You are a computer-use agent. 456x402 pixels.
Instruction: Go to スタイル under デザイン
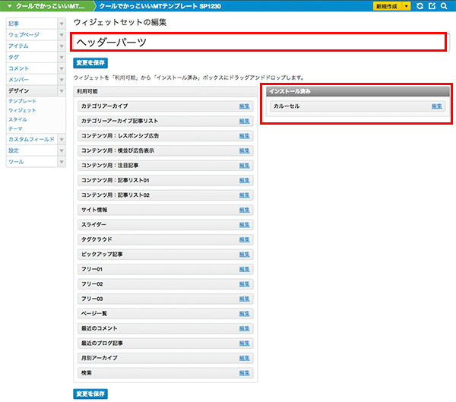pyautogui.click(x=17, y=119)
